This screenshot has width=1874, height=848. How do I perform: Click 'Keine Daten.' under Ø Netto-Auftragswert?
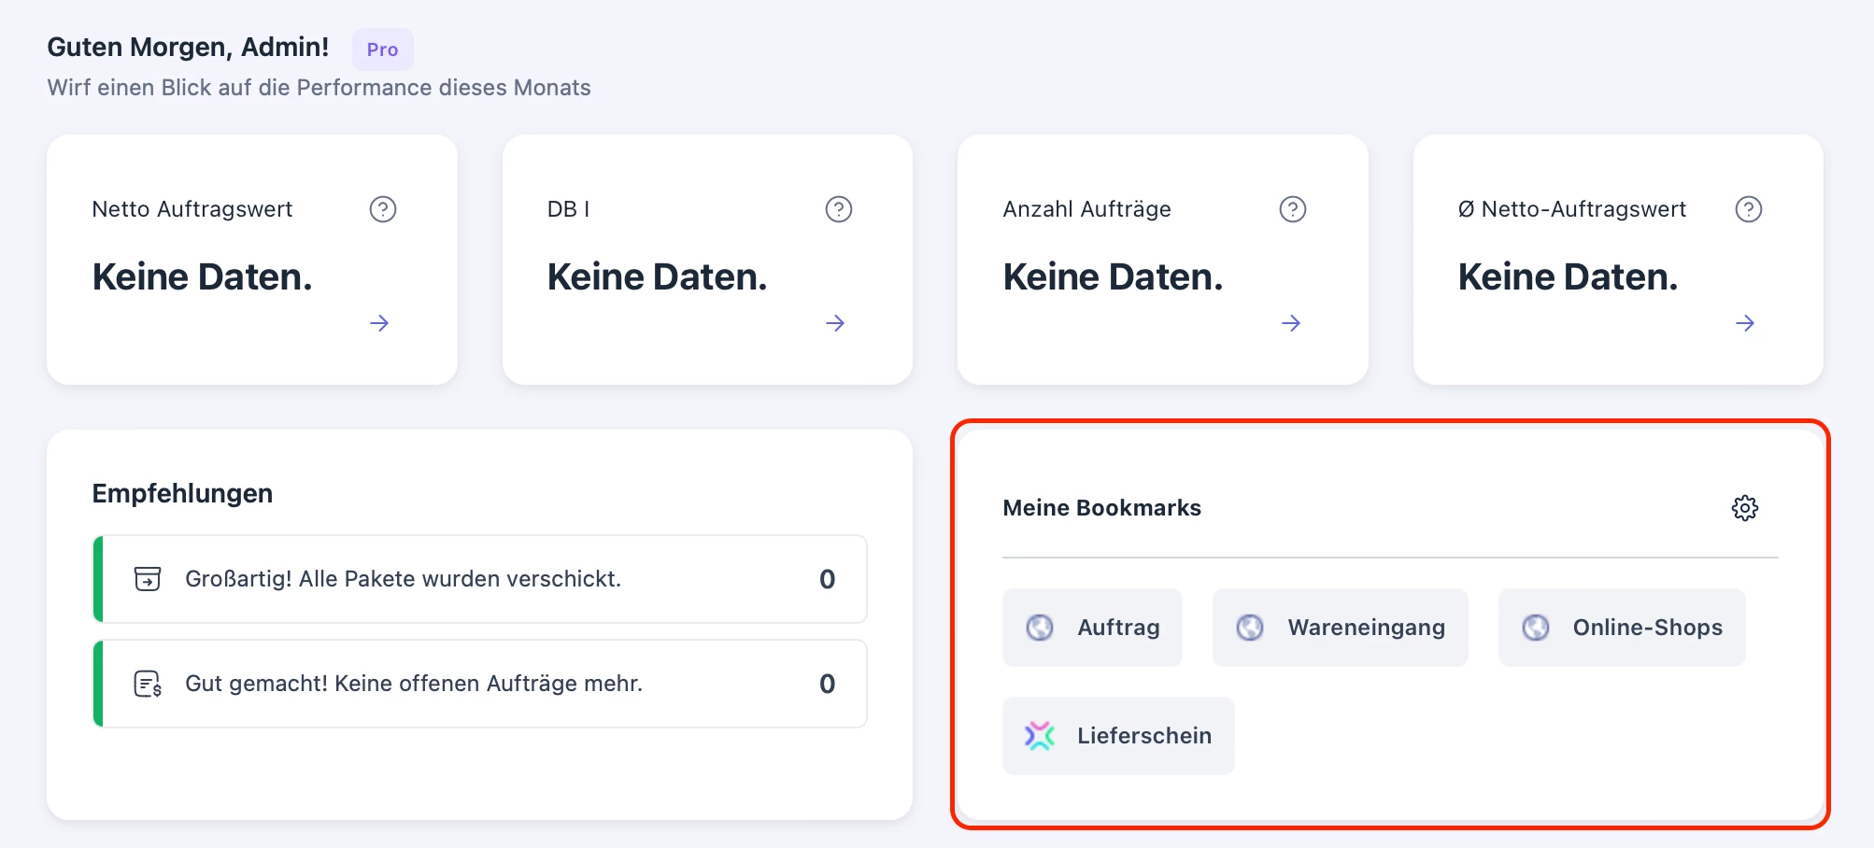pyautogui.click(x=1569, y=276)
